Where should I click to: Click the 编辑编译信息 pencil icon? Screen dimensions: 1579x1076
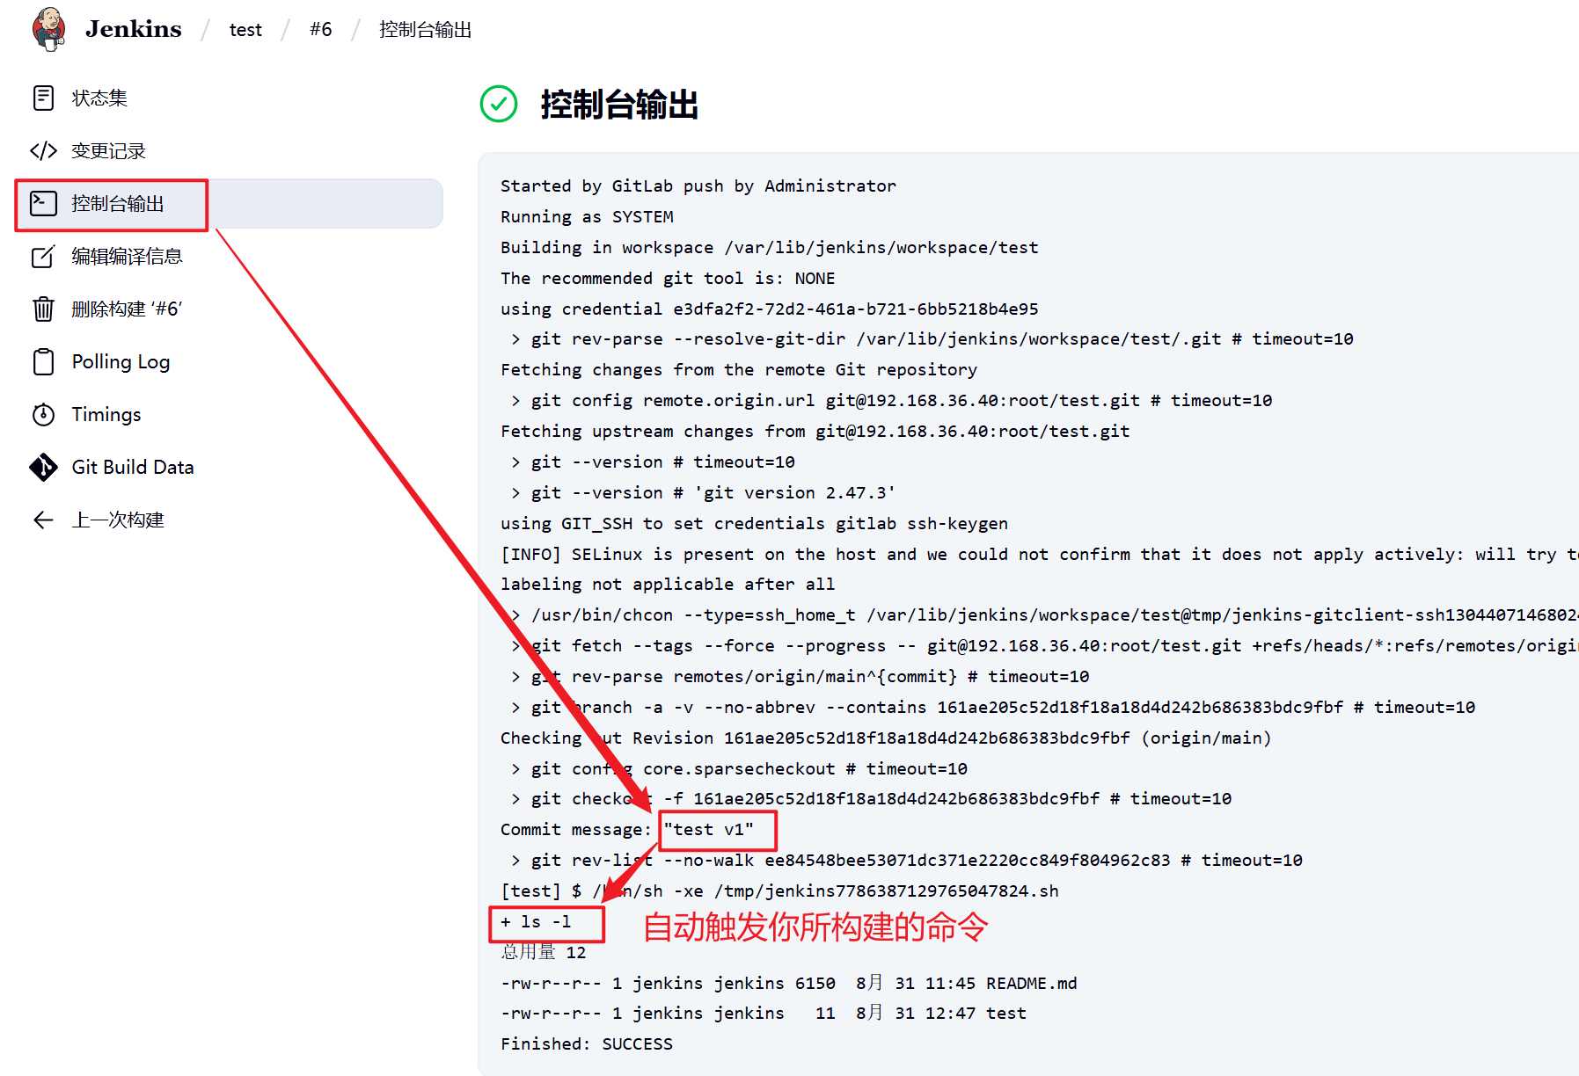coord(43,256)
